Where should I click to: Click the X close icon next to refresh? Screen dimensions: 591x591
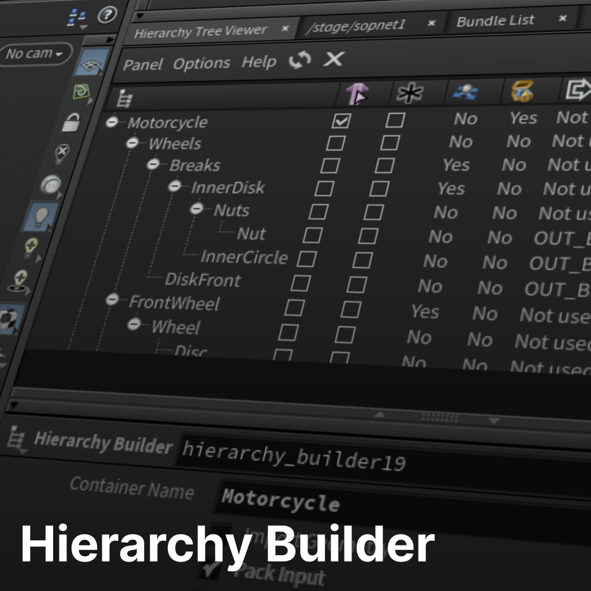pyautogui.click(x=333, y=59)
